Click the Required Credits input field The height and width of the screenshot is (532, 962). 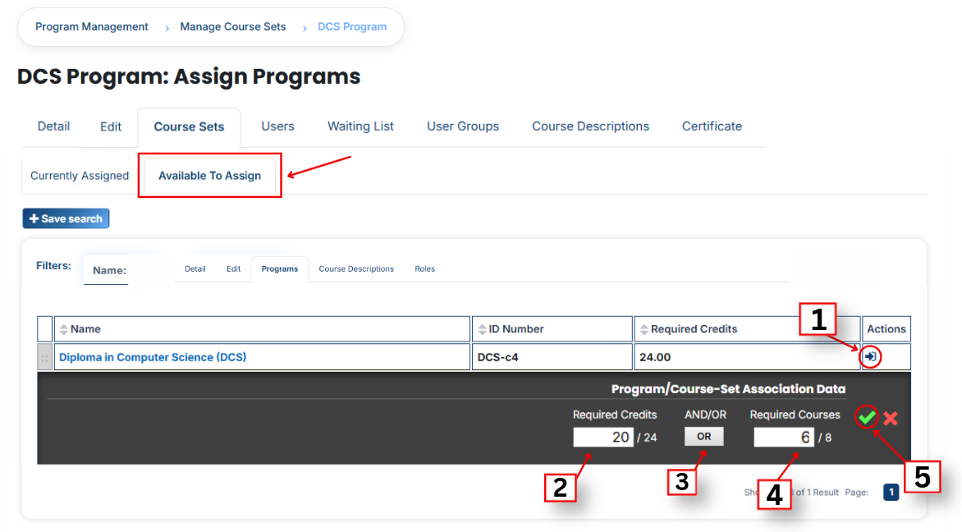coord(603,437)
